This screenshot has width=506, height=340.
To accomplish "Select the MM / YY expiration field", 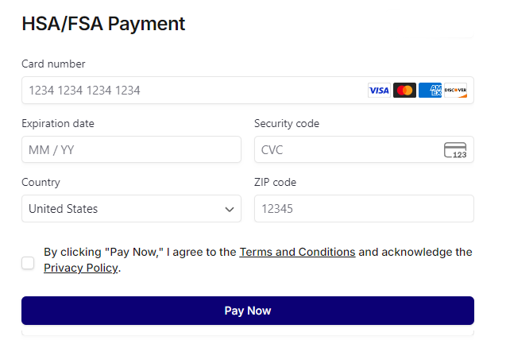I will click(131, 150).
